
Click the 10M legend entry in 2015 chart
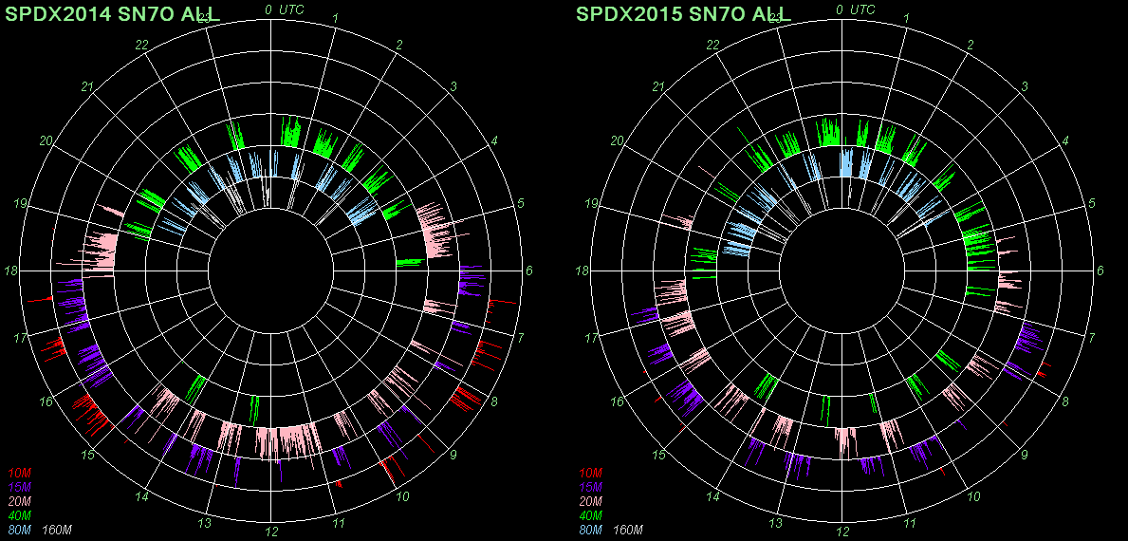pos(591,473)
